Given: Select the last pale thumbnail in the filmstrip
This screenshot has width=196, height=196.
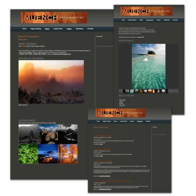Looking at the screenshot, I should (x=164, y=91).
